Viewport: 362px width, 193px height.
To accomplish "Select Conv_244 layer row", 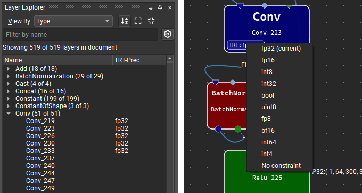I will tap(85, 173).
